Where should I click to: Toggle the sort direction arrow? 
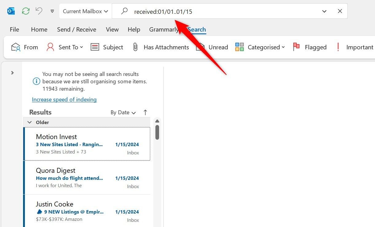click(145, 112)
